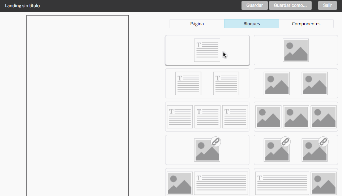Pick the three text columns block
Viewport: 342px width, 196px height.
[207, 117]
